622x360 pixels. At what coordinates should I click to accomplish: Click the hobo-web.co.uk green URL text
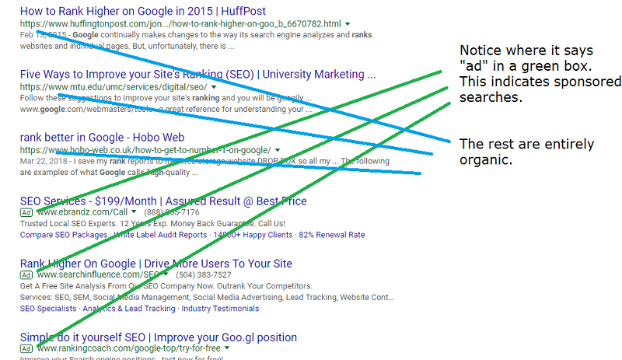tap(145, 150)
